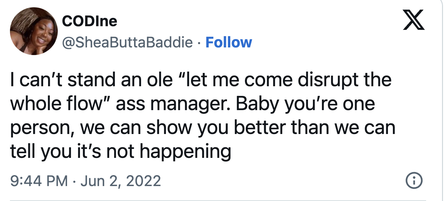Image resolution: width=446 pixels, height=201 pixels.
Task: Follow the @SheaButtaBaddie account
Action: 229,42
